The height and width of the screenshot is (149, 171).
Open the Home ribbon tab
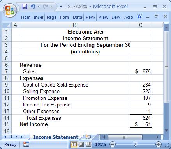tap(26, 17)
